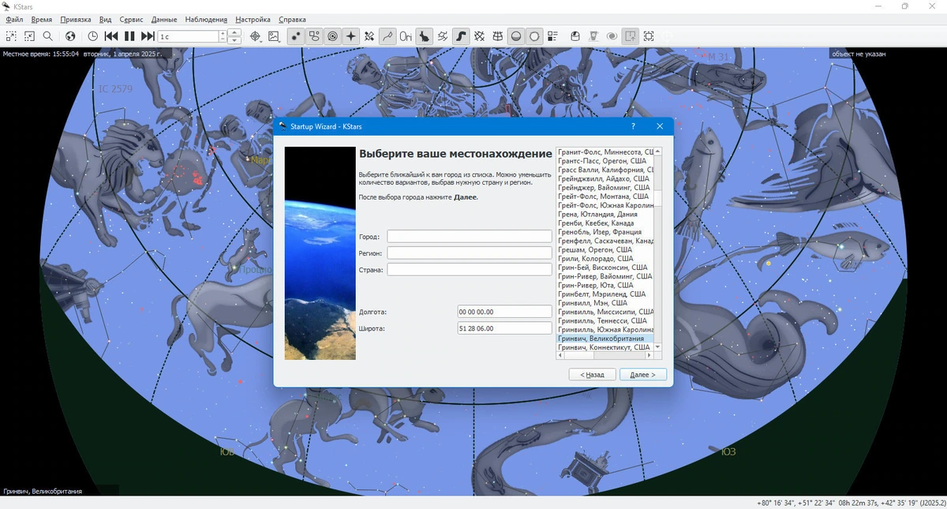This screenshot has height=509, width=947.
Task: Click the Страна input field
Action: (x=470, y=269)
